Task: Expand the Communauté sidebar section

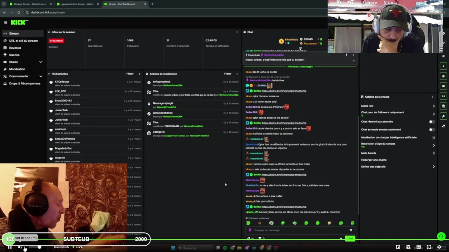Action: [x=41, y=76]
